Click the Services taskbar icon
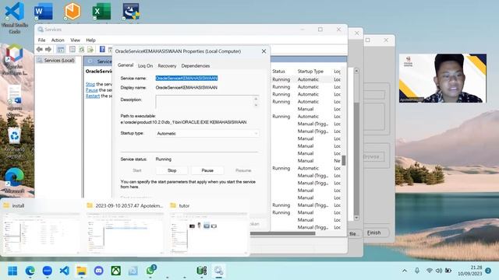 pos(218,271)
